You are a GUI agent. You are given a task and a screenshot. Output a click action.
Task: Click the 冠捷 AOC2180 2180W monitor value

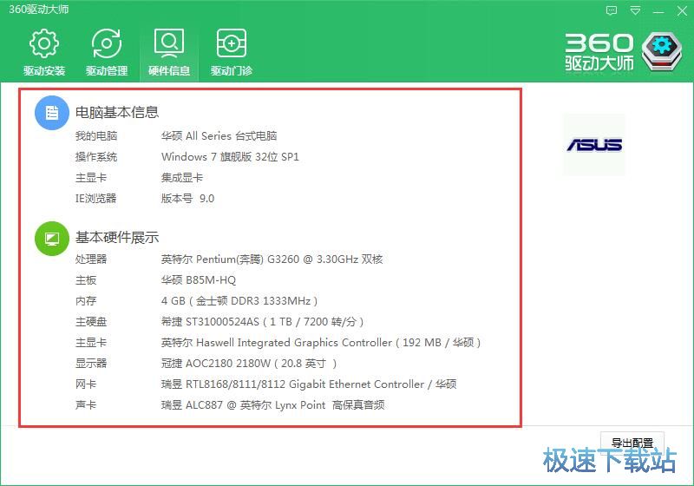249,364
